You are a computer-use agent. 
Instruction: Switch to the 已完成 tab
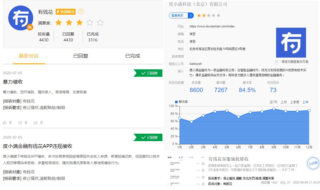click(x=133, y=56)
